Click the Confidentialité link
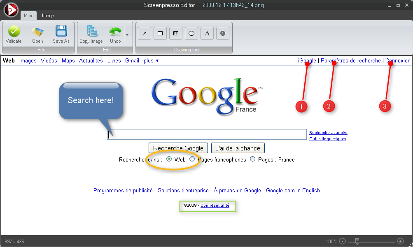This screenshot has height=247, width=413. 215,205
